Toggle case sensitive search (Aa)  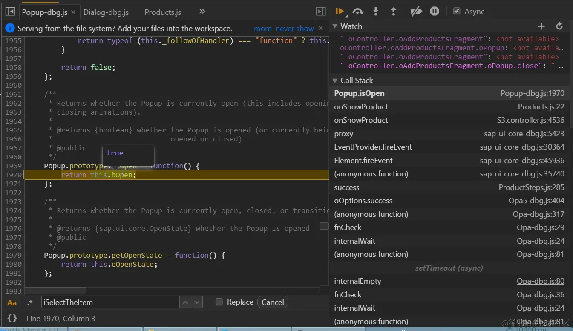[x=12, y=303]
